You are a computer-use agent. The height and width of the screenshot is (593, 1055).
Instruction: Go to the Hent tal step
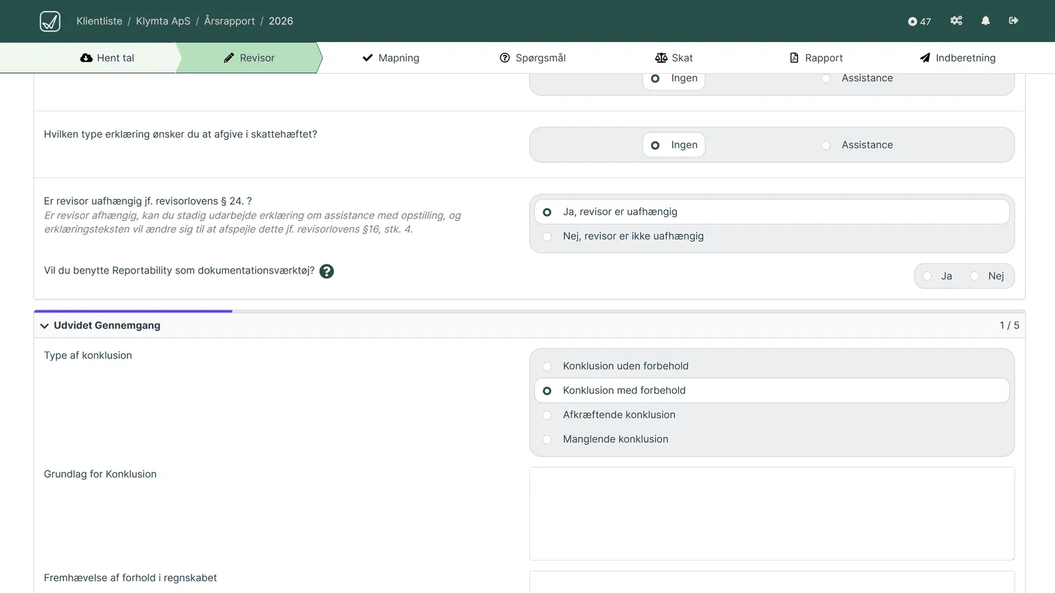pyautogui.click(x=107, y=58)
